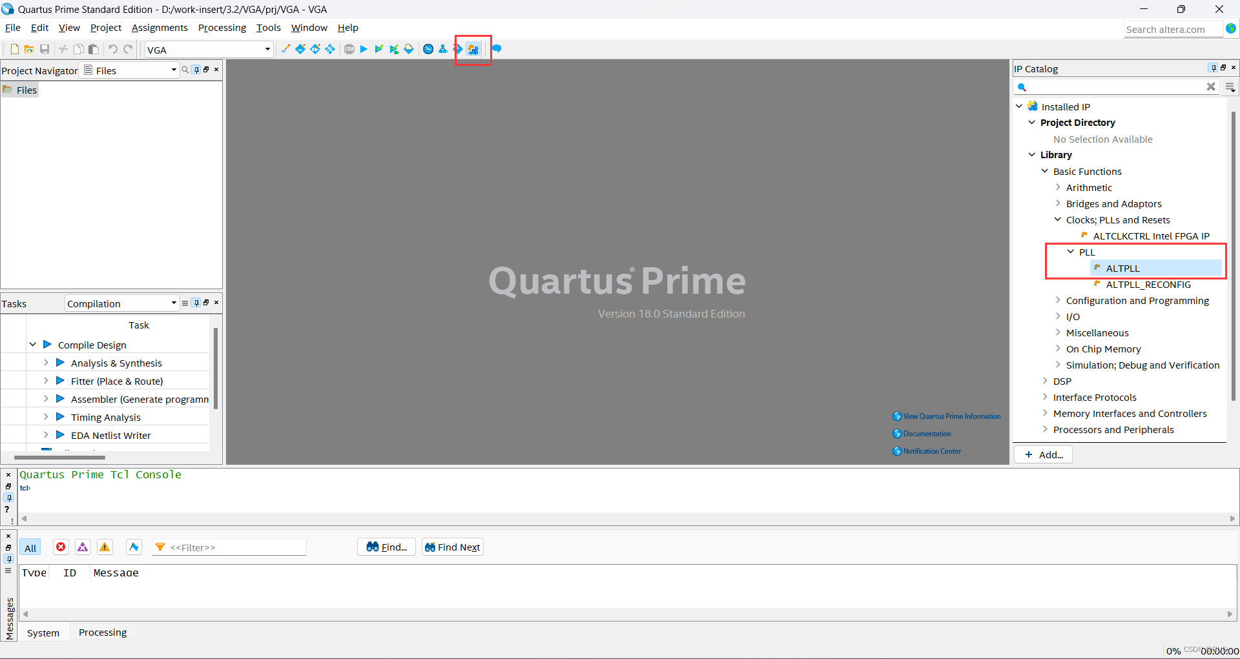The width and height of the screenshot is (1240, 659).
Task: Undo the last action
Action: click(x=113, y=49)
